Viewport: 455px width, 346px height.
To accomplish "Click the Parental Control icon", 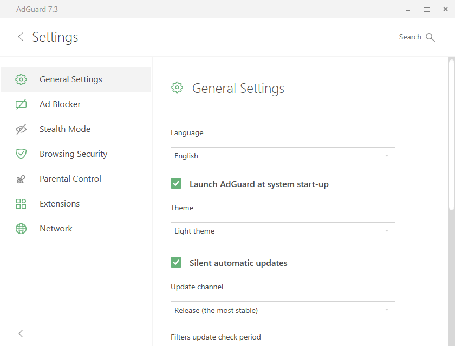I will click(21, 179).
